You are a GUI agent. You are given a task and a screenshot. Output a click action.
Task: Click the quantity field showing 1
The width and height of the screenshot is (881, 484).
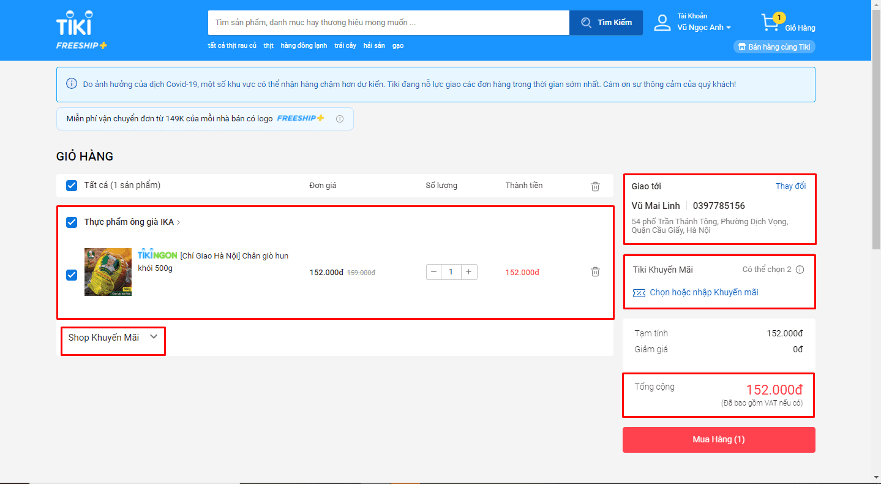[451, 272]
